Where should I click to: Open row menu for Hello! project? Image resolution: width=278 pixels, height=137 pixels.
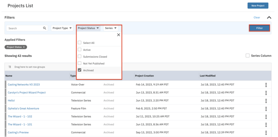pyautogui.click(x=266, y=101)
